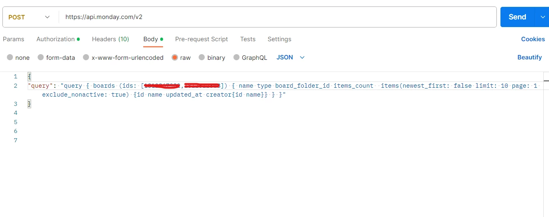
Task: Expand the Send button arrow menu
Action: (x=542, y=17)
